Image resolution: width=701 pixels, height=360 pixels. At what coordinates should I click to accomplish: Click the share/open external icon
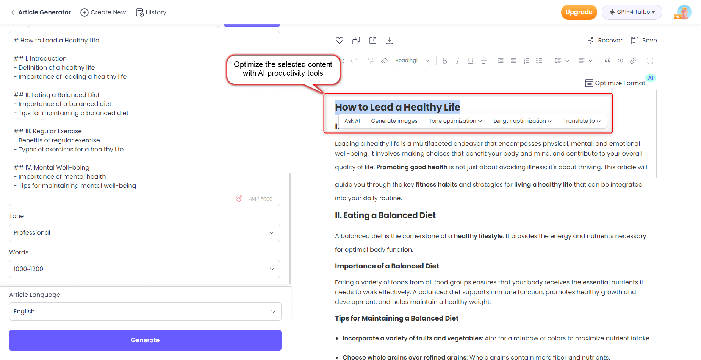[373, 41]
